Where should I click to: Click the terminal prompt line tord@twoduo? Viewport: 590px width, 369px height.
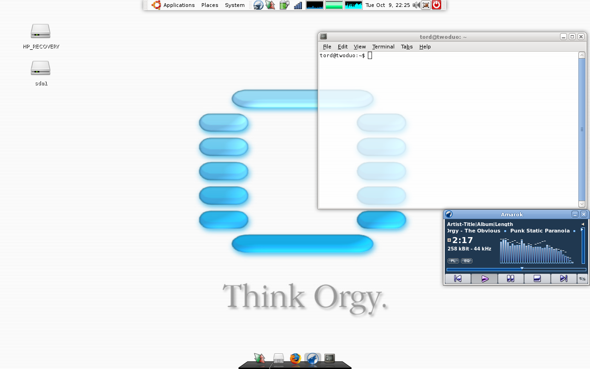pyautogui.click(x=342, y=55)
